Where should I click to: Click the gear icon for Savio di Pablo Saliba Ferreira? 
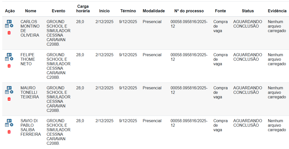click(x=12, y=125)
